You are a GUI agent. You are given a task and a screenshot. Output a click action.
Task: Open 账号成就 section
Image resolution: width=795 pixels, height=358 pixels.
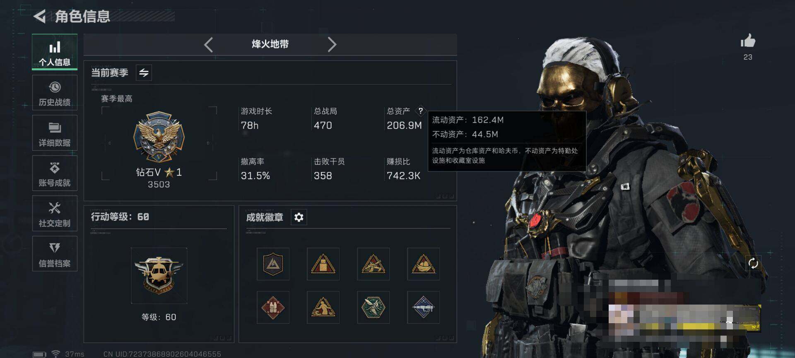tap(55, 173)
